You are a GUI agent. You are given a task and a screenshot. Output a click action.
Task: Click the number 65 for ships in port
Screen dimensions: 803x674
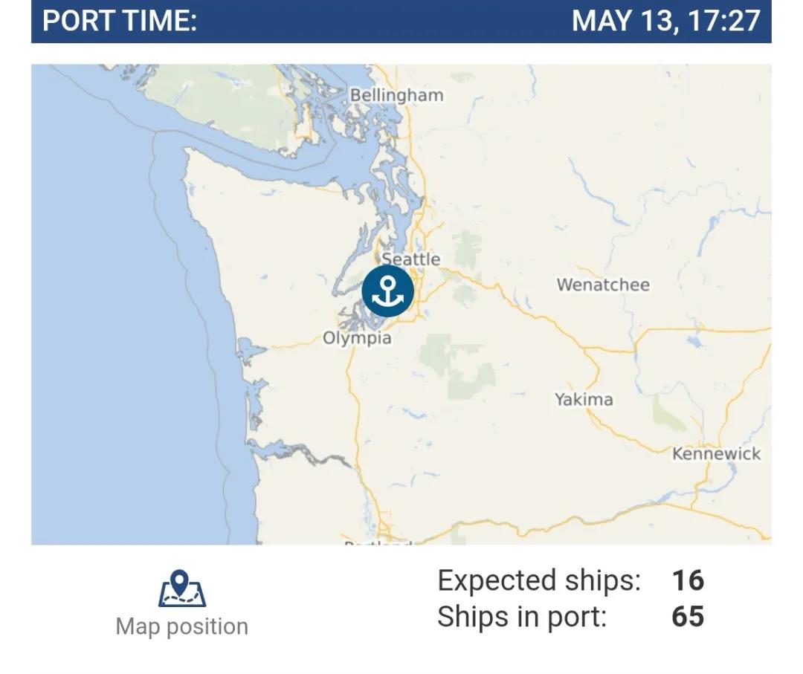pos(688,616)
